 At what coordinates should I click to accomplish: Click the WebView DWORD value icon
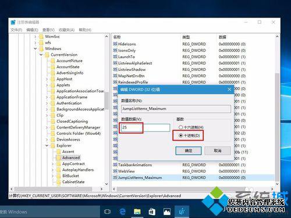115,171
